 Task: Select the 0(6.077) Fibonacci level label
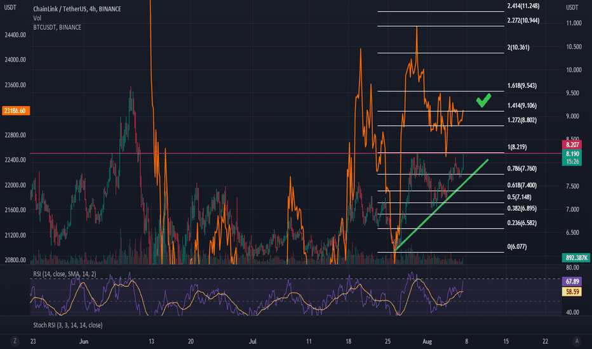point(517,246)
